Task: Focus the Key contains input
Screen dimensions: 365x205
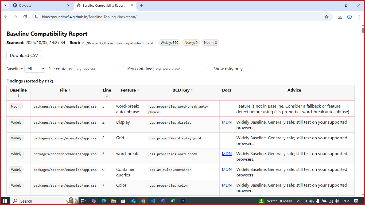Action: click(x=178, y=69)
